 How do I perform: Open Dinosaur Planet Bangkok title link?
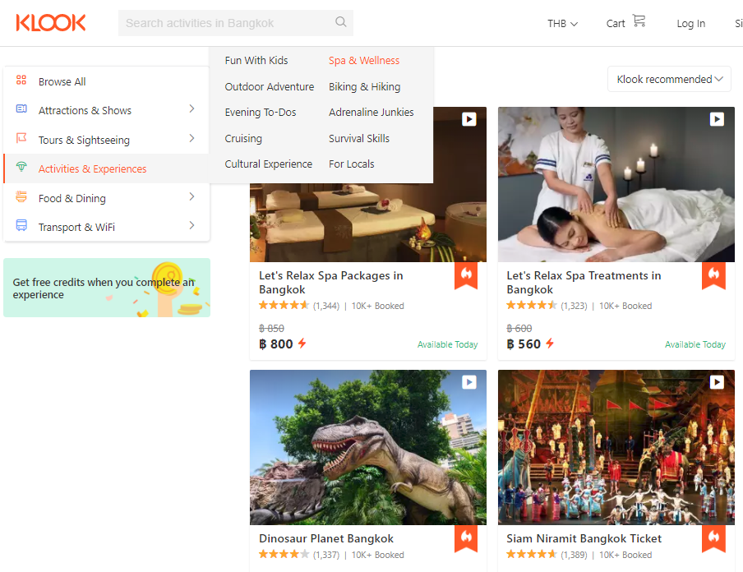[x=326, y=539]
